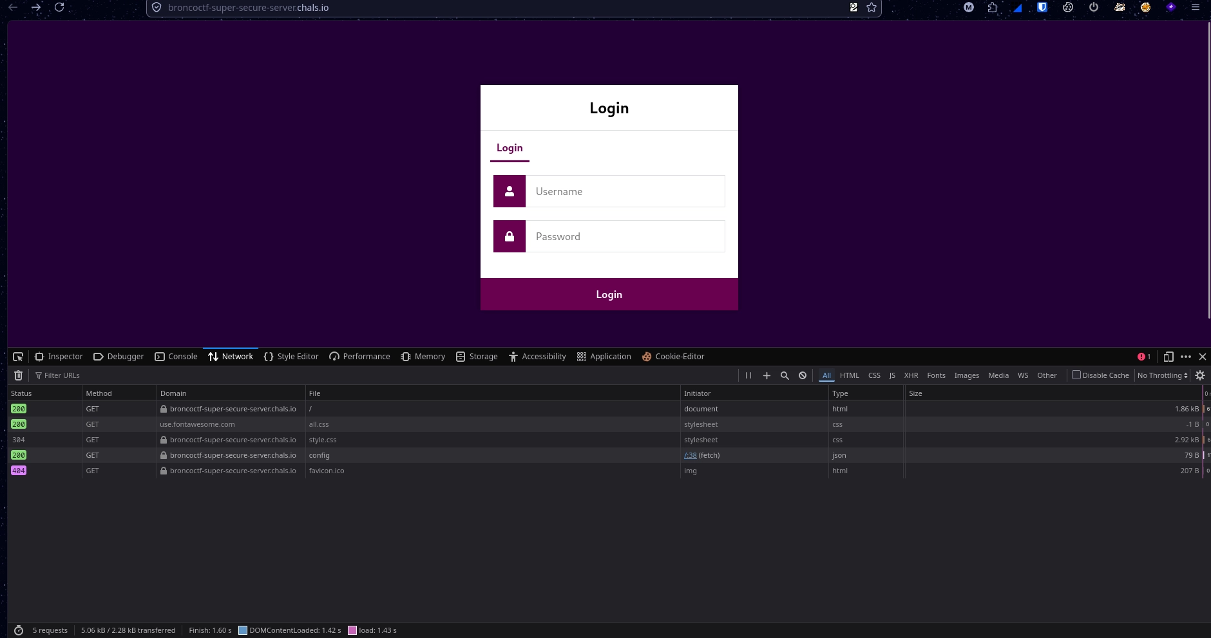Click the Username input field
This screenshot has height=638, width=1211.
click(x=625, y=191)
